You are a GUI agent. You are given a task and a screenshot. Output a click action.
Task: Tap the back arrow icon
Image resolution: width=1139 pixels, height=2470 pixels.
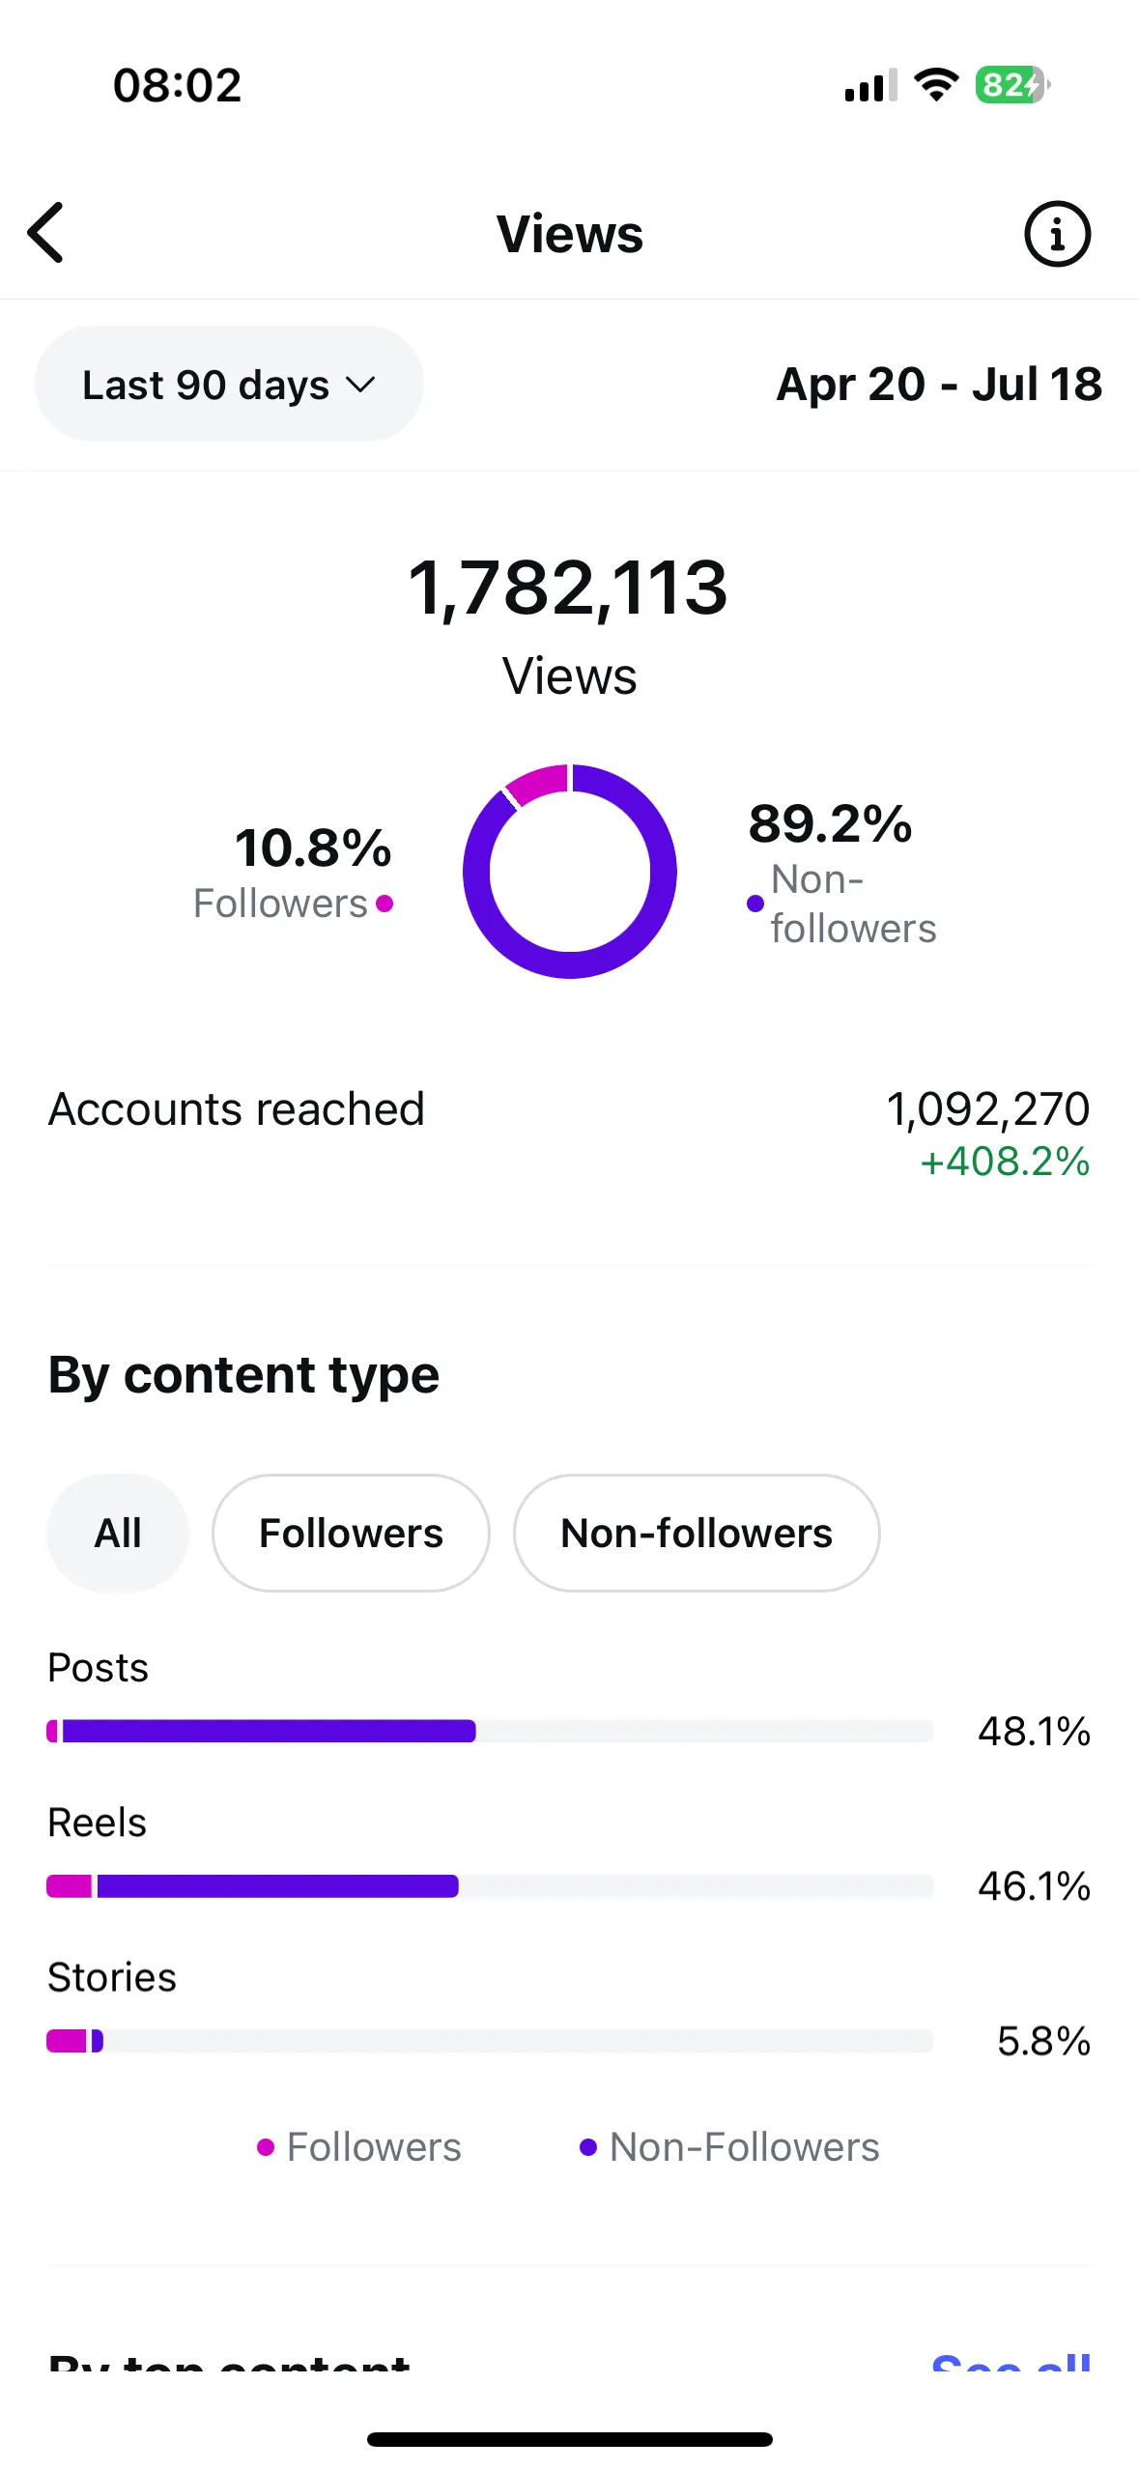click(x=45, y=233)
